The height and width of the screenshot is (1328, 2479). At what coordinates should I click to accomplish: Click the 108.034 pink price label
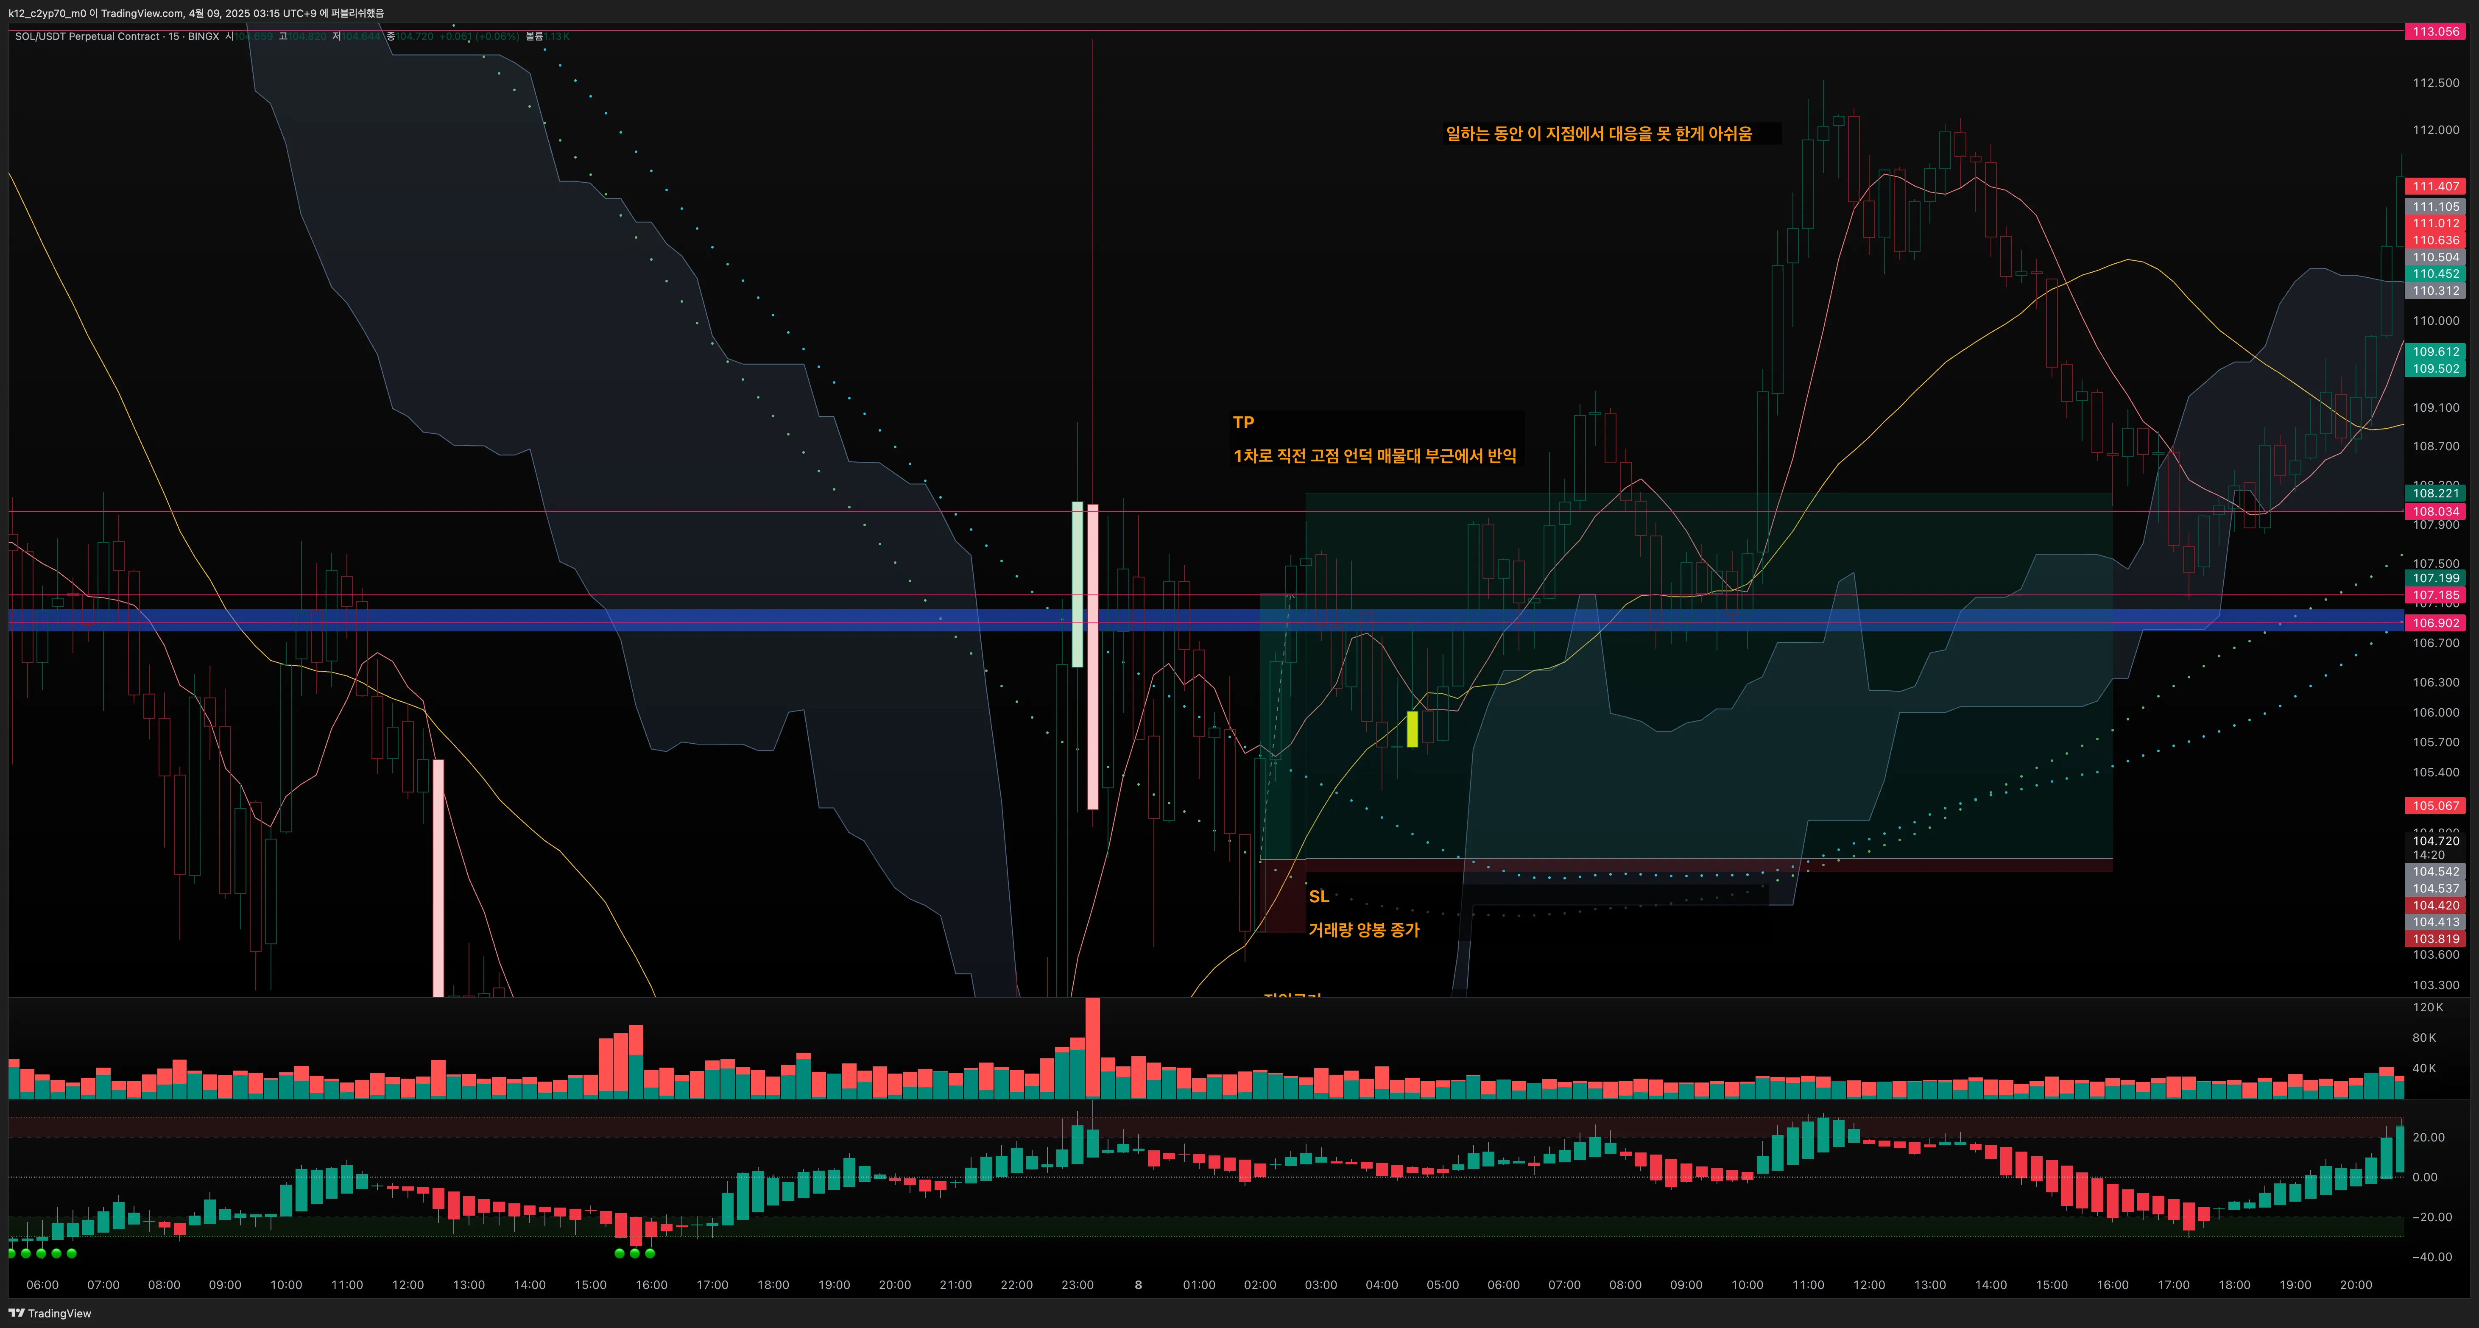click(x=2436, y=512)
